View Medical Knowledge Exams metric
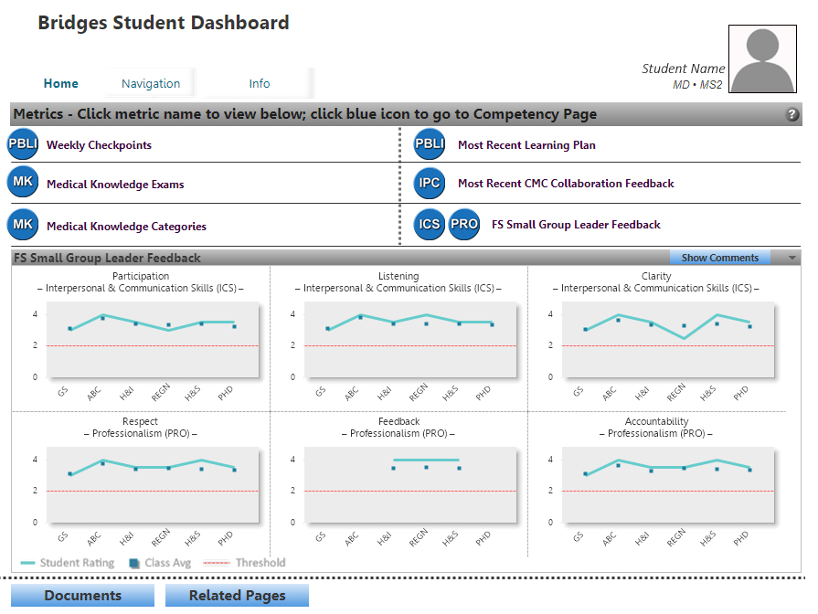 [x=115, y=185]
